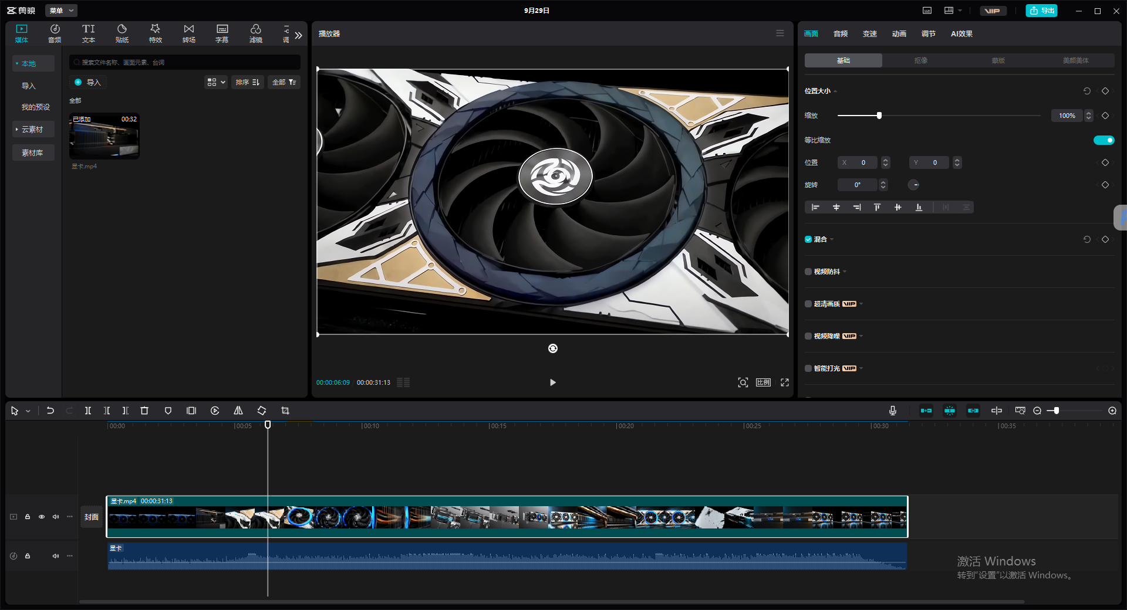
Task: Open selection tool mode dropdown arrow
Action: point(28,411)
